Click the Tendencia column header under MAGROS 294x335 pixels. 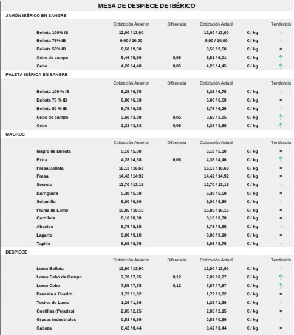pyautogui.click(x=281, y=142)
